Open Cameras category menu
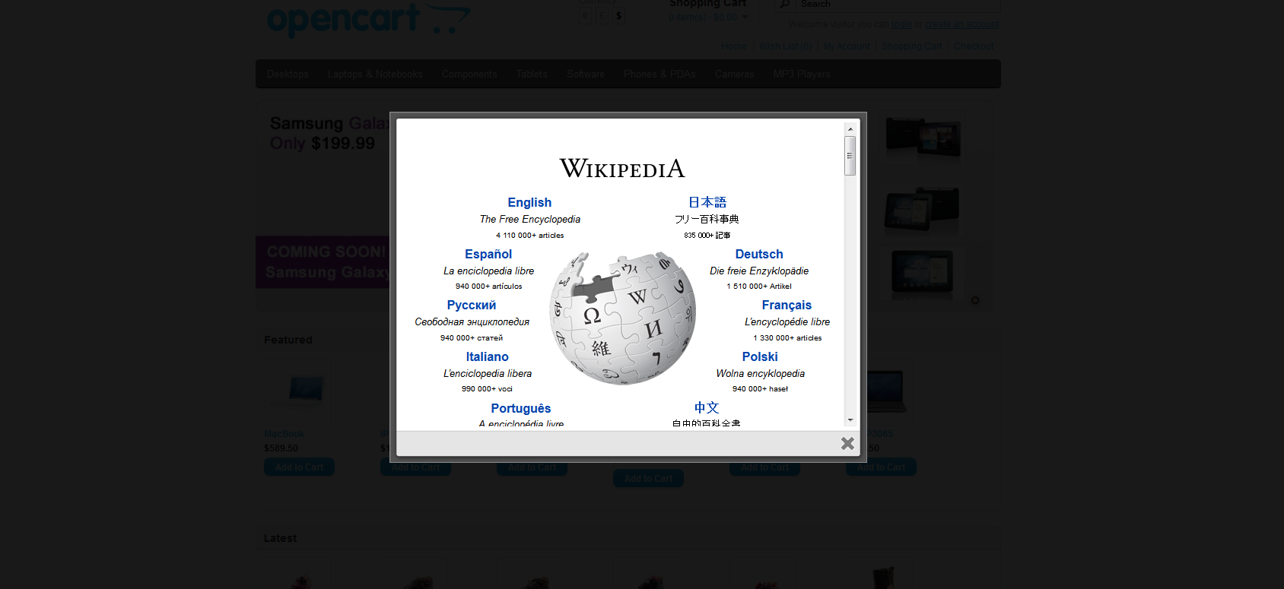The height and width of the screenshot is (589, 1284). pyautogui.click(x=734, y=74)
